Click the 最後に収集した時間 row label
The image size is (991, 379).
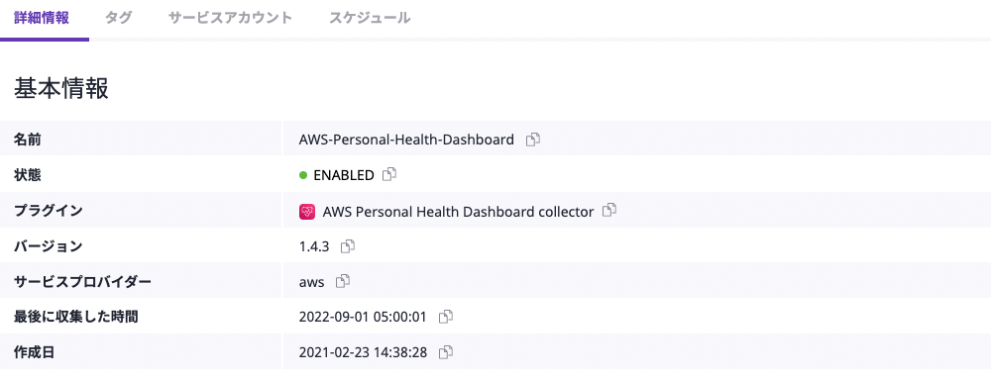coord(76,317)
